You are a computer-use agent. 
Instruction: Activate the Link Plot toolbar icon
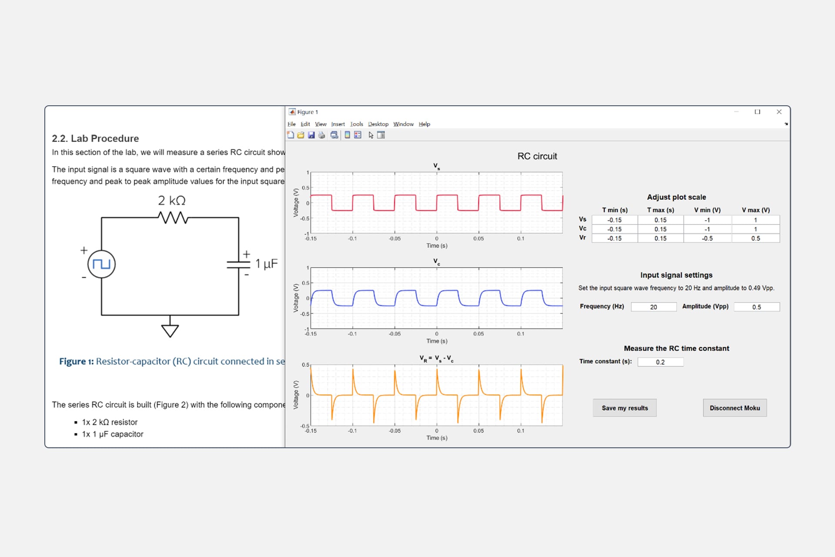click(x=334, y=135)
